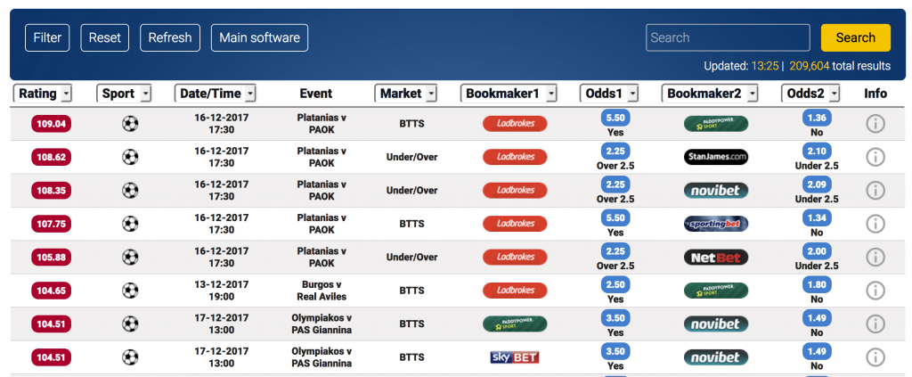Click the soccer ball icon in first row
The width and height of the screenshot is (912, 377).
130,123
